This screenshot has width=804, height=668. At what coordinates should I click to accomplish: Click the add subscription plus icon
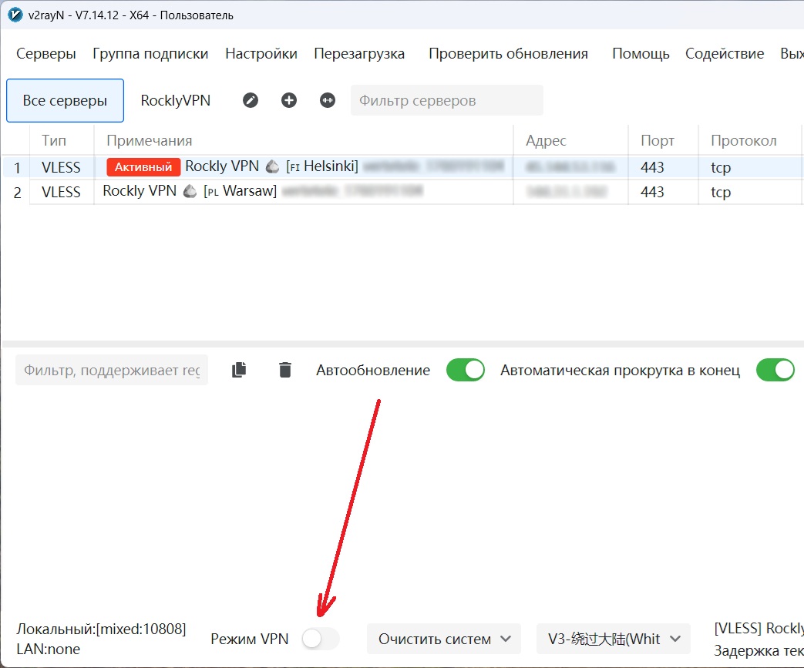click(x=289, y=100)
